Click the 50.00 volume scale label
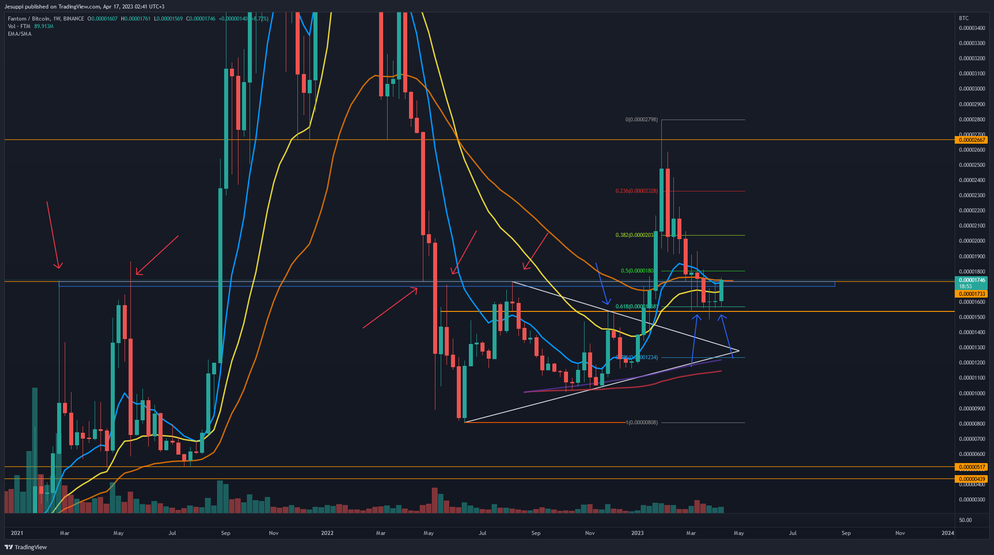Viewport: 994px width, 555px height. pos(965,520)
